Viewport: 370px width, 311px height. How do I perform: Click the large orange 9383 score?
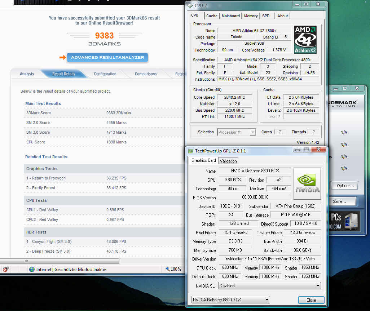pyautogui.click(x=104, y=36)
